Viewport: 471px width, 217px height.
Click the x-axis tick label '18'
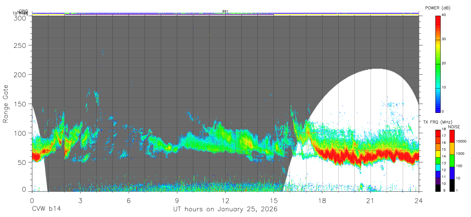[x=322, y=201]
